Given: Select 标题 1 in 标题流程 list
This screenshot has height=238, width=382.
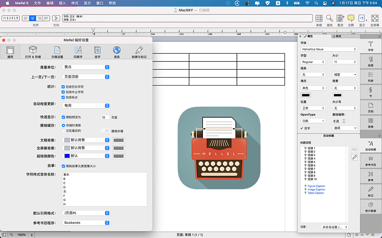Looking at the screenshot, I should (311, 148).
